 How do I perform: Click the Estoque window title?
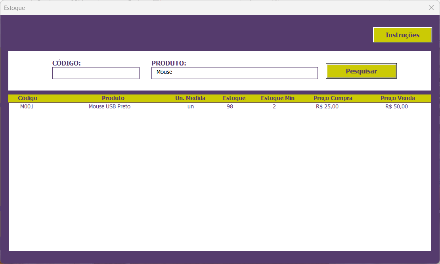point(15,8)
